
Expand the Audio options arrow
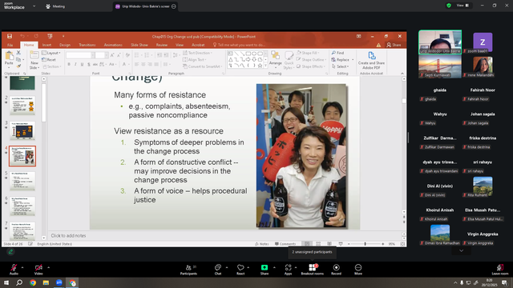click(x=22, y=267)
